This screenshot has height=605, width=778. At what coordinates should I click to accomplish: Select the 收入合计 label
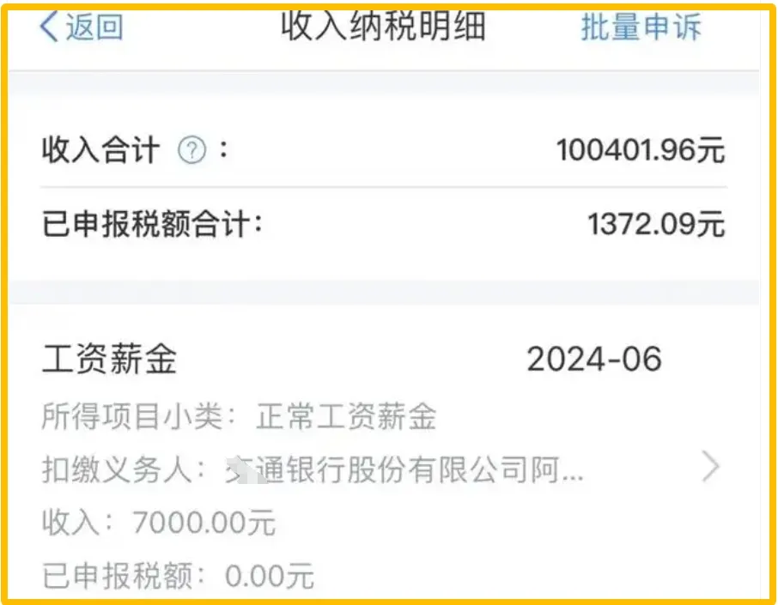pyautogui.click(x=100, y=150)
